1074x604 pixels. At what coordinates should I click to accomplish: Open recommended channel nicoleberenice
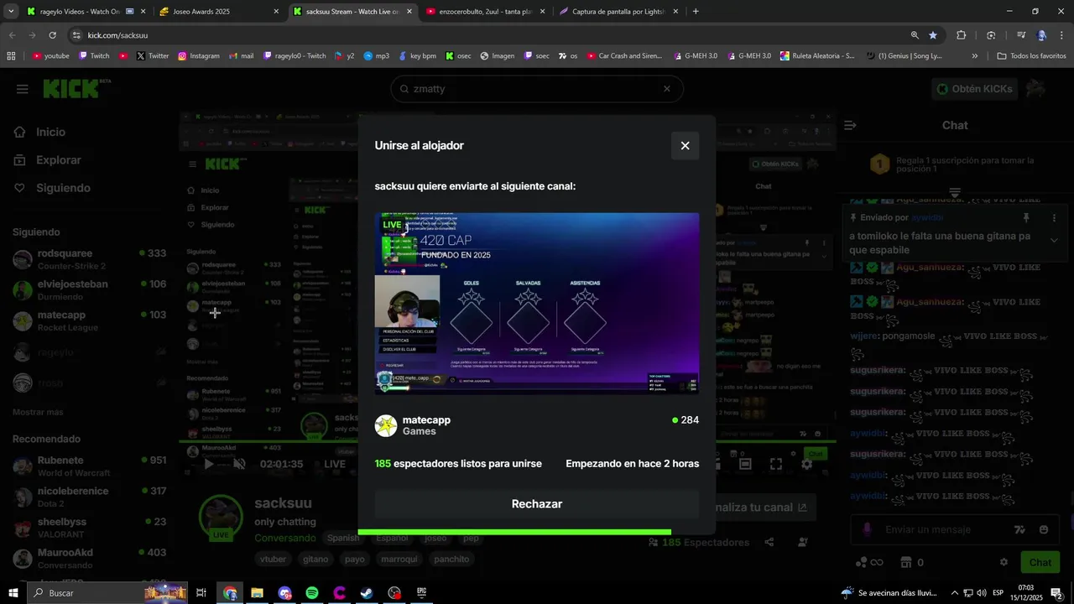(89, 497)
